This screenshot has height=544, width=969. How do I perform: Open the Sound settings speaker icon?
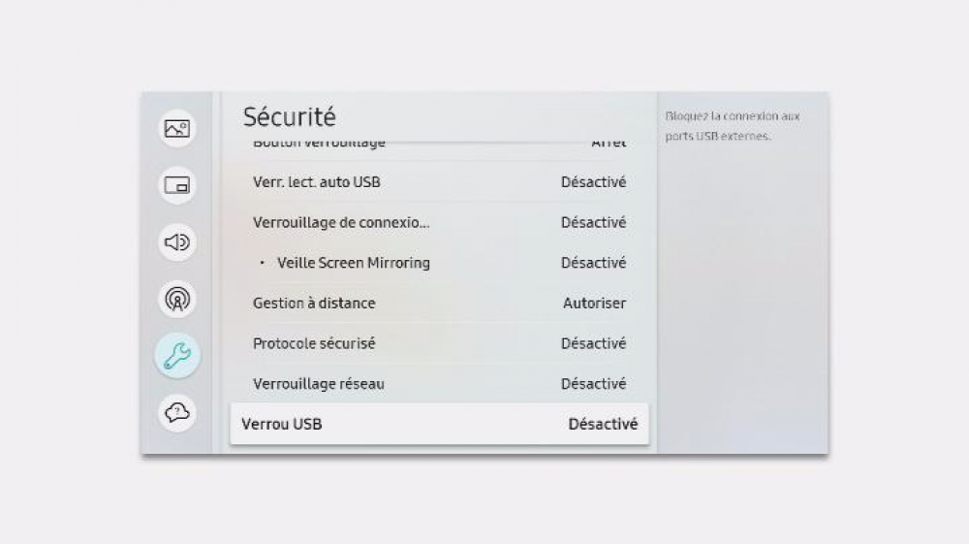[x=177, y=242]
